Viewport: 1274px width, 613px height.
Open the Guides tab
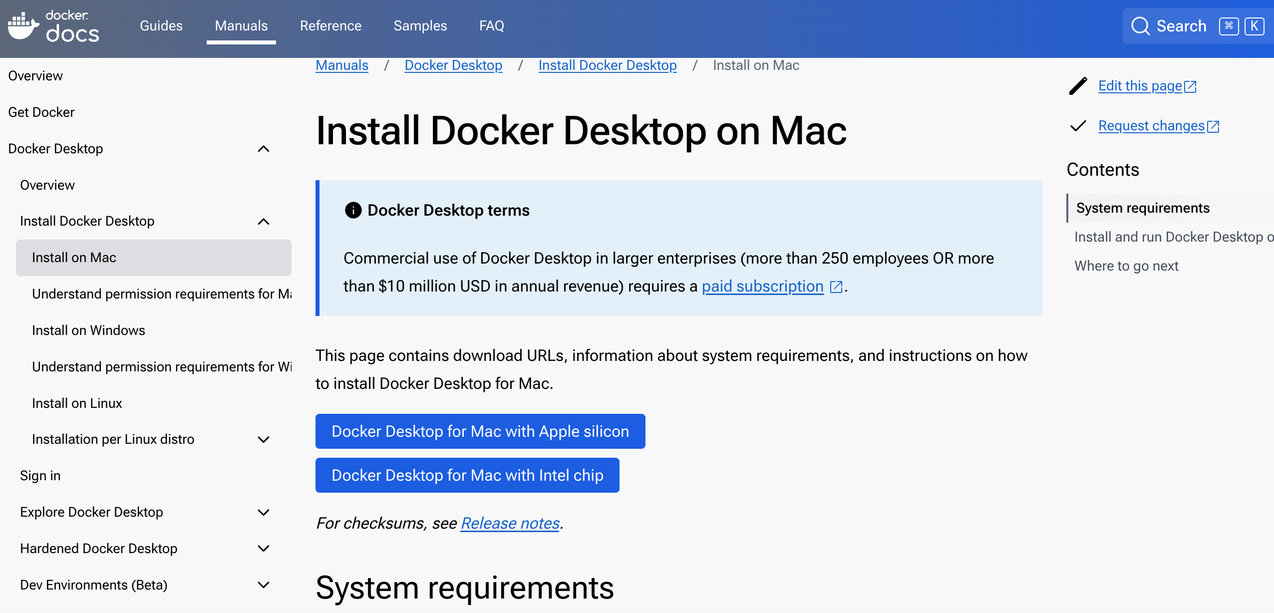(161, 26)
